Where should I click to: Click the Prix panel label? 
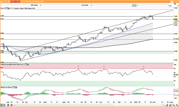(2, 8)
